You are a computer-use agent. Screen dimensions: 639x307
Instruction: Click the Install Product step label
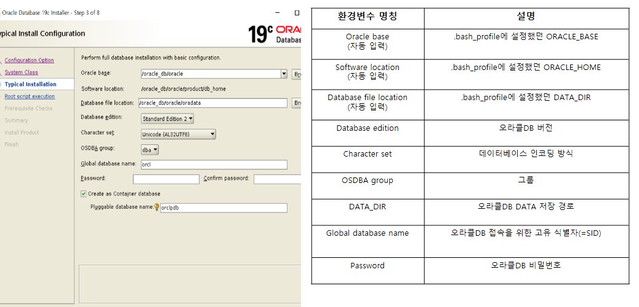pos(22,133)
